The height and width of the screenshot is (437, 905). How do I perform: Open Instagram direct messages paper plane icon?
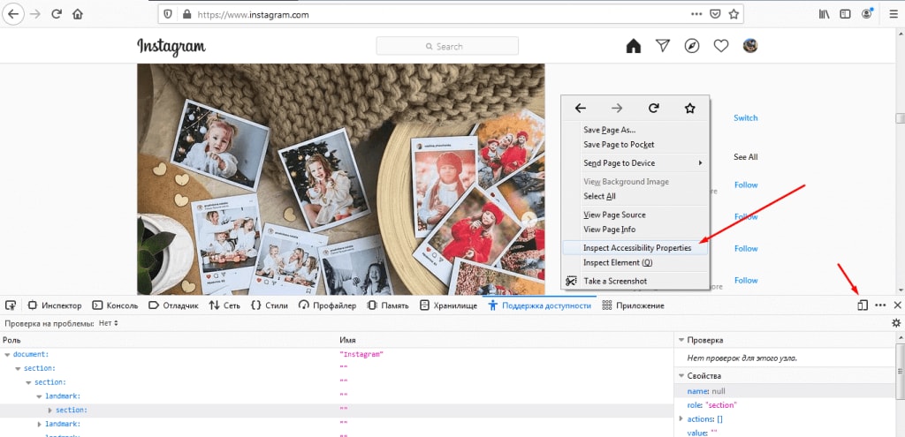[663, 46]
